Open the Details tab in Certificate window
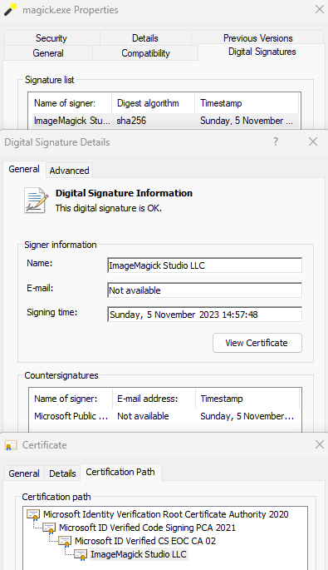328x570 pixels. (x=62, y=473)
